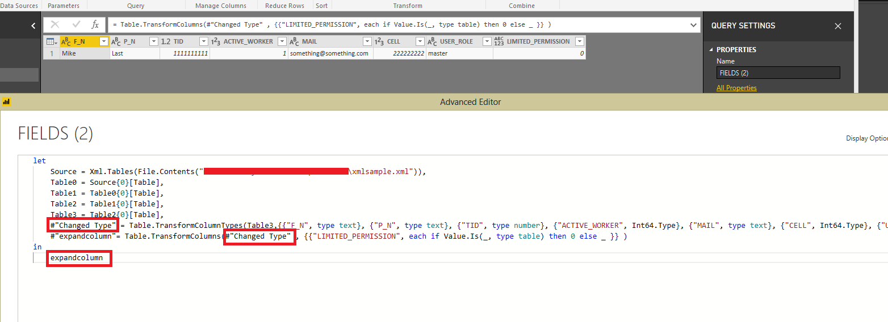Click the final expandcolumn output line

[77, 258]
